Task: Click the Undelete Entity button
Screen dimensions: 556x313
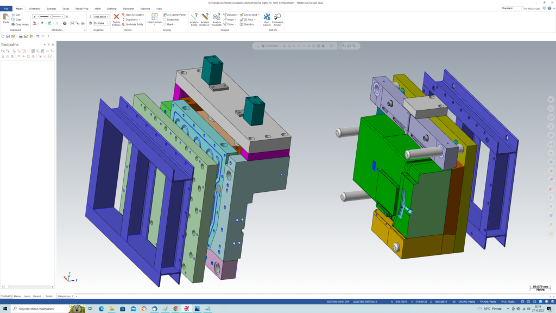Action: click(x=132, y=24)
